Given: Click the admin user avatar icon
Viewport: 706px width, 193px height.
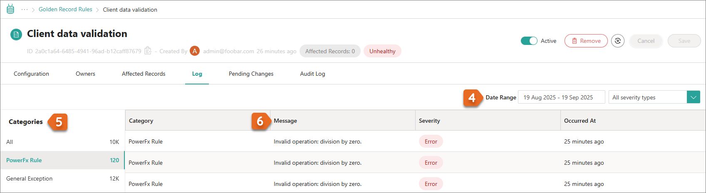Looking at the screenshot, I should [x=194, y=51].
